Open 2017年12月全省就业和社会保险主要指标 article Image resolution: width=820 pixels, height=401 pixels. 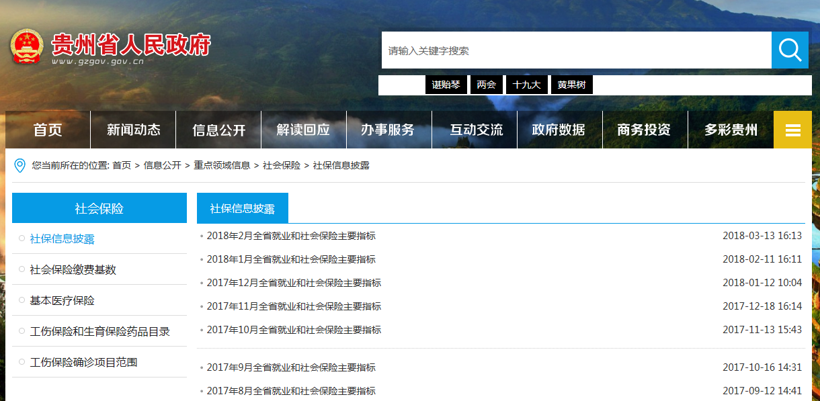[294, 283]
